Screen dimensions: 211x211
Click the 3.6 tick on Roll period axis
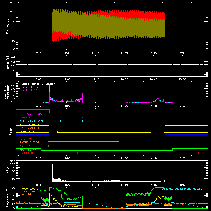13,74
